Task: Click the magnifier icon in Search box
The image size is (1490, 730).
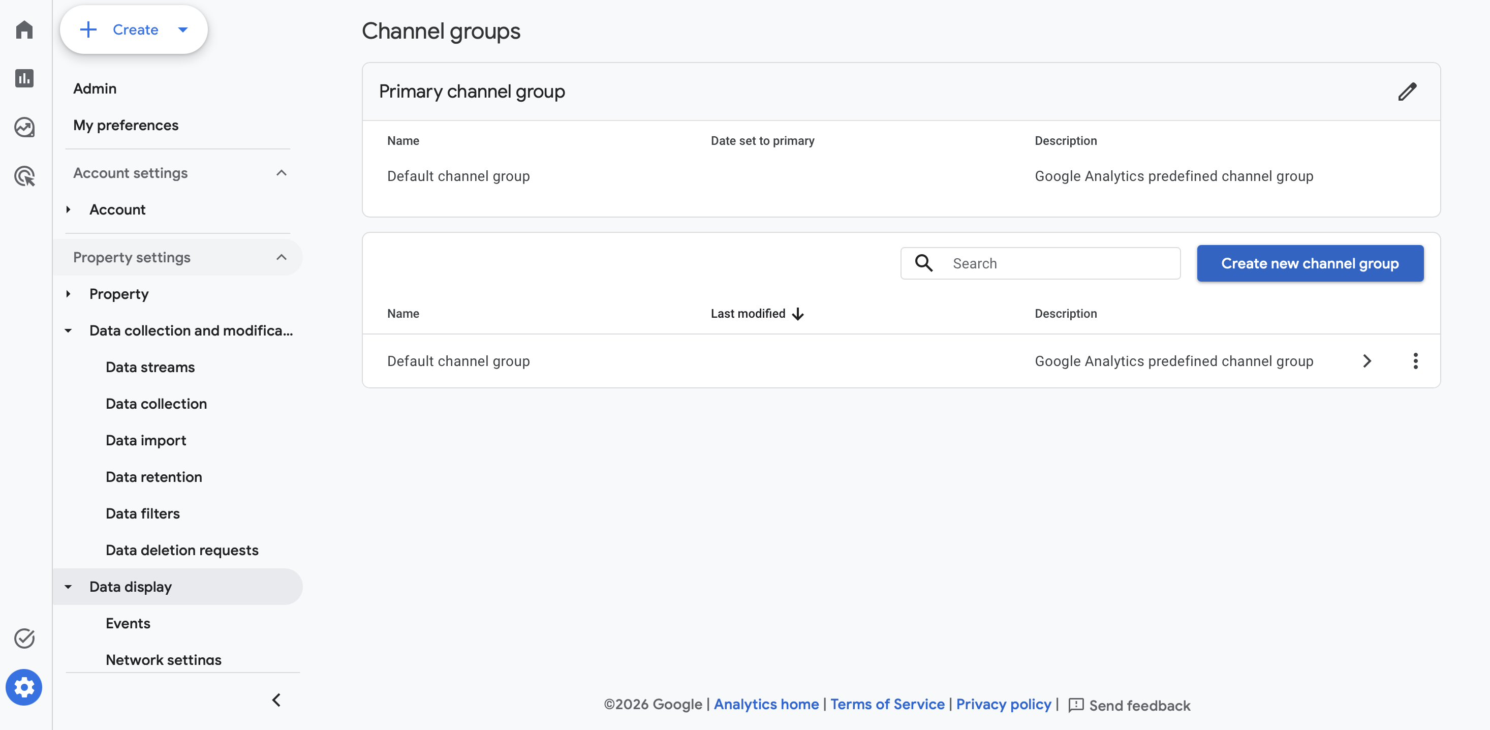Action: pyautogui.click(x=924, y=263)
